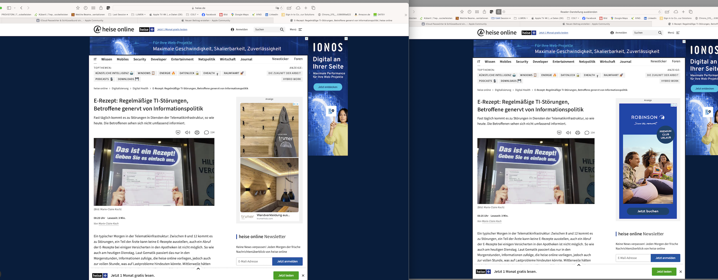Viewport: 718px width, 280px height.
Task: Expand the COLT bookmarks folder in left window
Action: (x=192, y=15)
